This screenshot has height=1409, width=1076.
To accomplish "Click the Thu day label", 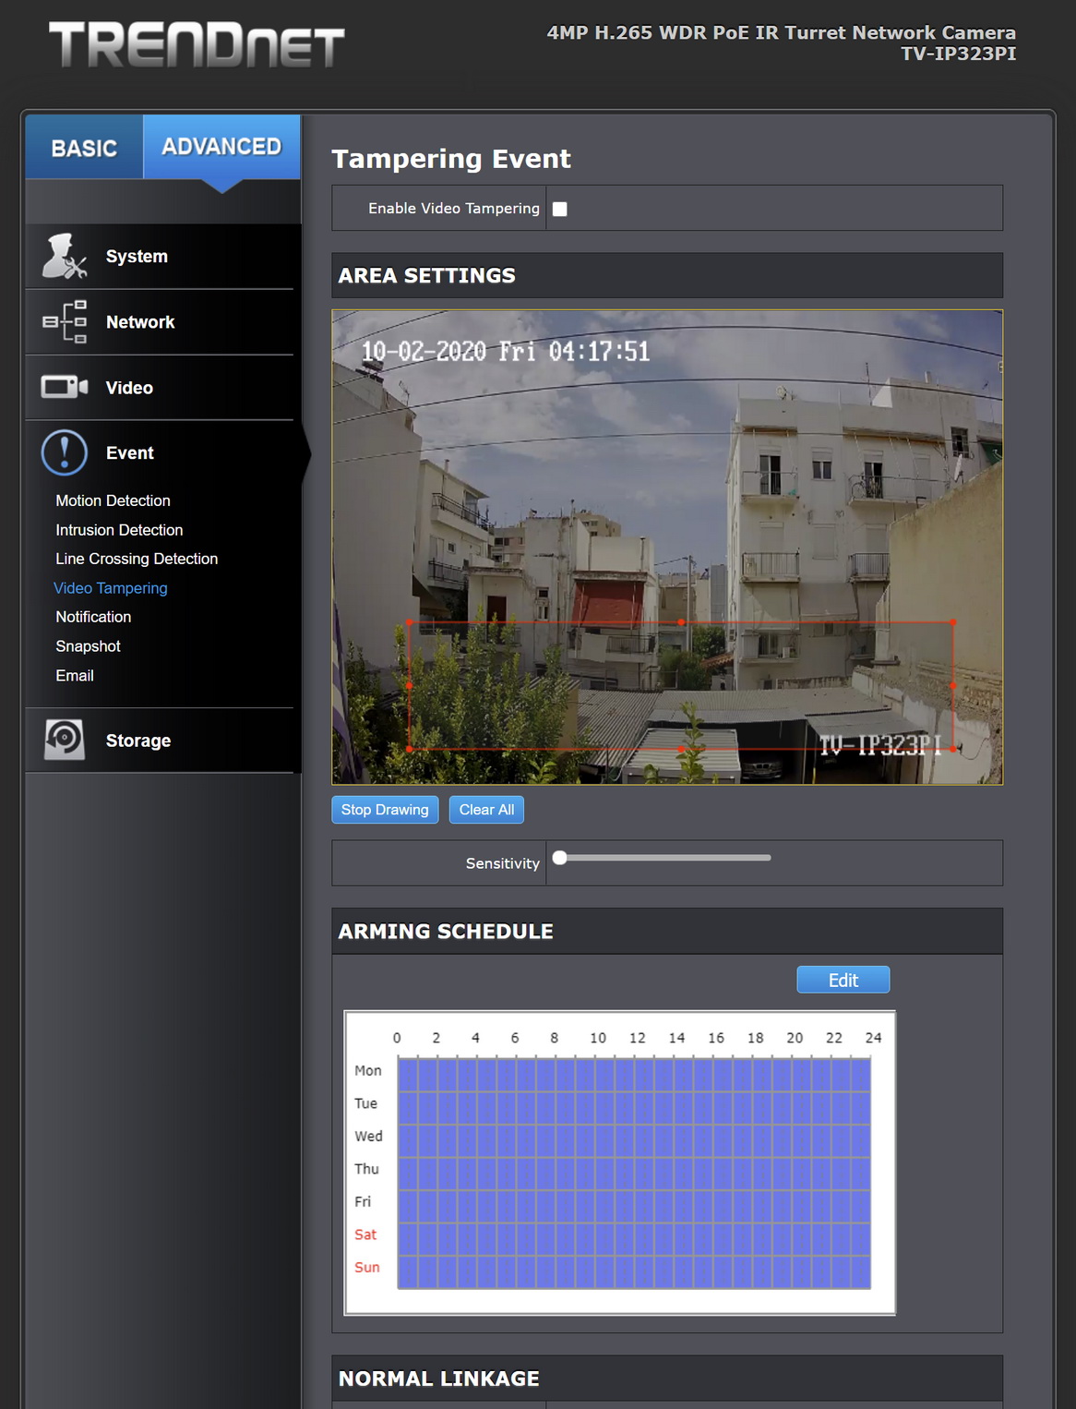I will click(x=366, y=1169).
